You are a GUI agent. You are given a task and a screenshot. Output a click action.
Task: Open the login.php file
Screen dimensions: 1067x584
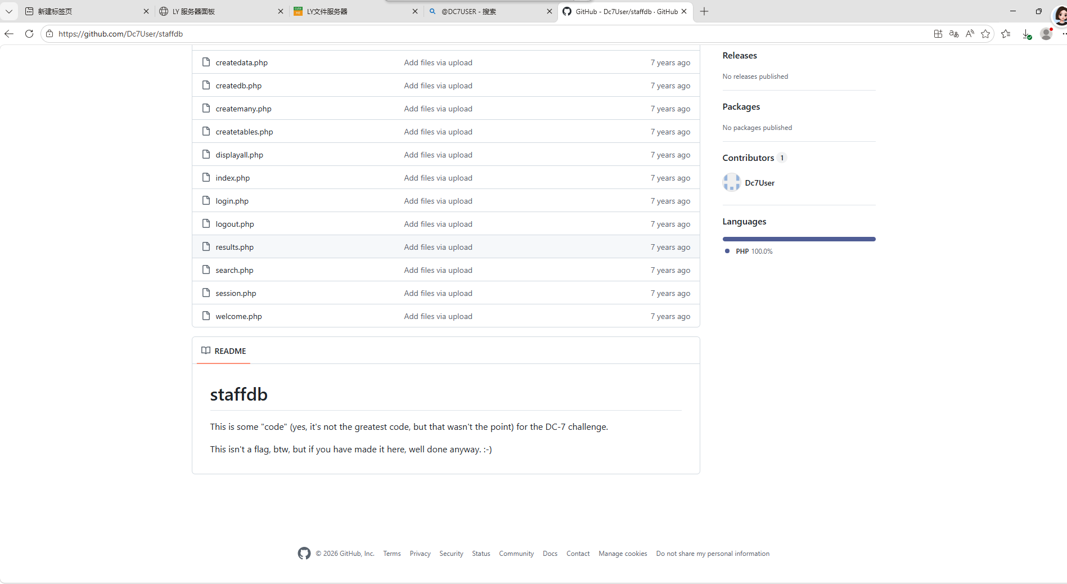[232, 201]
